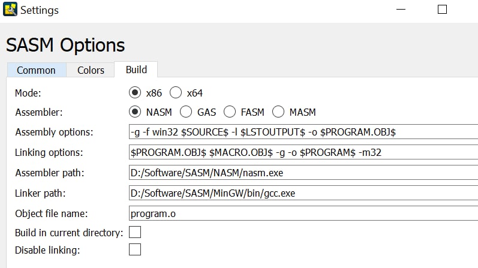Click the SASM app icon in title bar
The image size is (478, 268).
click(10, 10)
